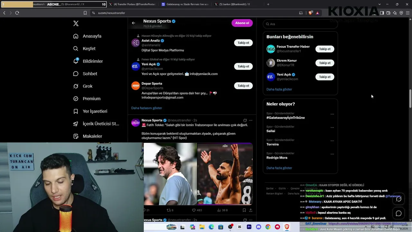The height and width of the screenshot is (232, 412).
Task: Open Depar Sports profile avatar
Action: (136, 86)
